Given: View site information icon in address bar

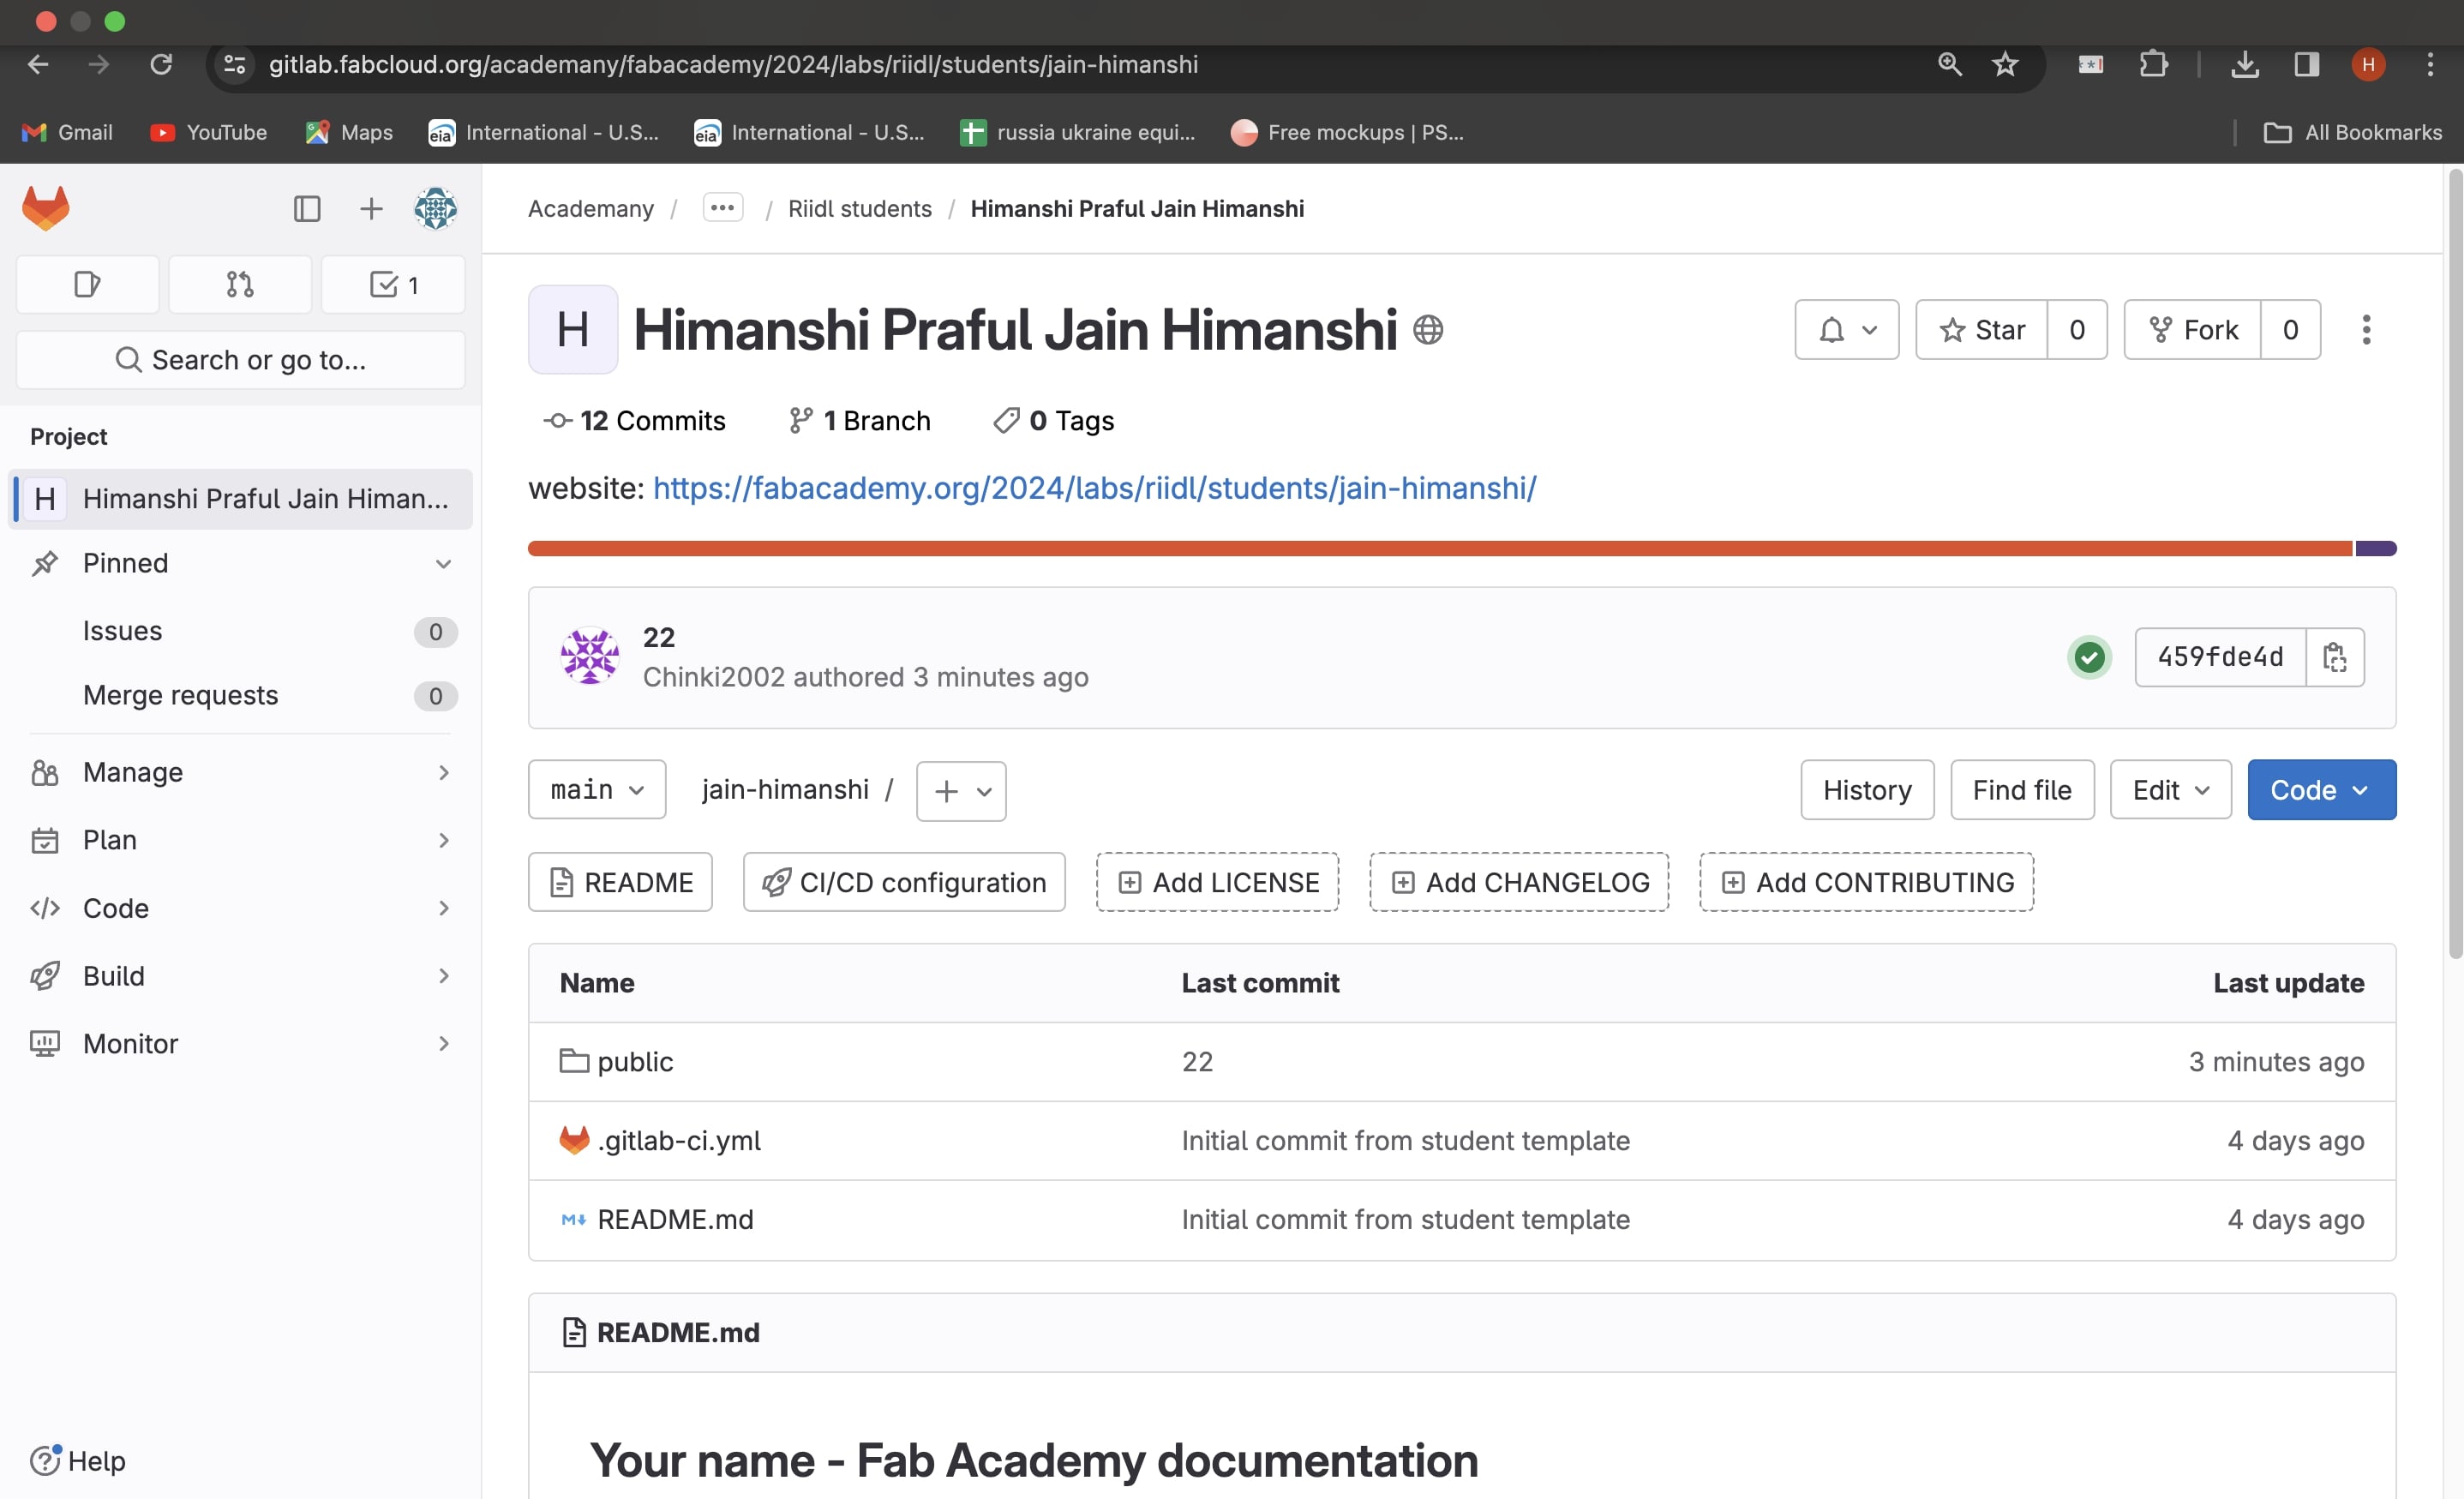Looking at the screenshot, I should click(235, 65).
